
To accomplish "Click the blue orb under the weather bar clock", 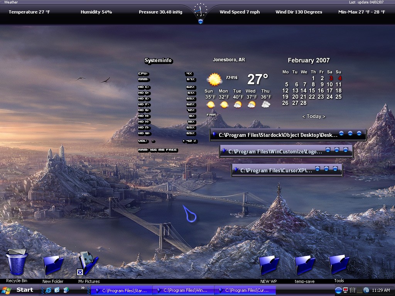I will [201, 22].
